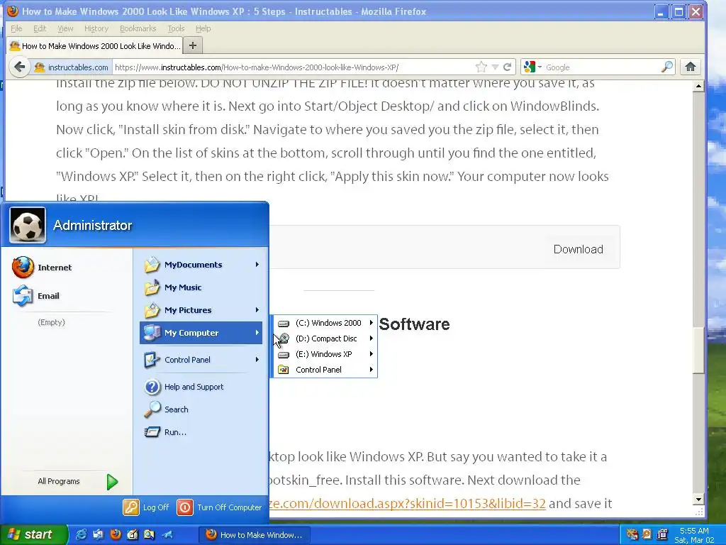The image size is (726, 545).
Task: Open the URL history dropdown arrow
Action: click(x=495, y=67)
